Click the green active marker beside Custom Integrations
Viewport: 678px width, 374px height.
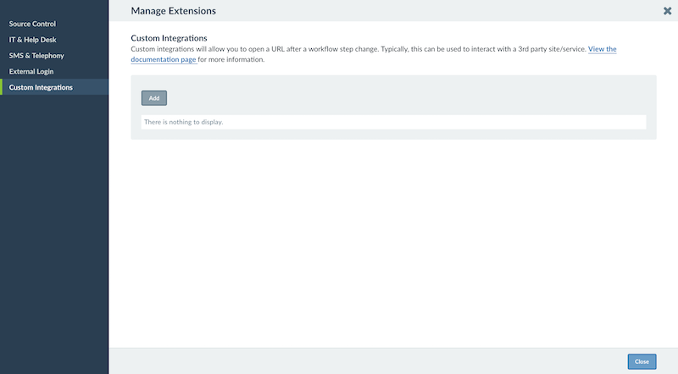click(2, 87)
